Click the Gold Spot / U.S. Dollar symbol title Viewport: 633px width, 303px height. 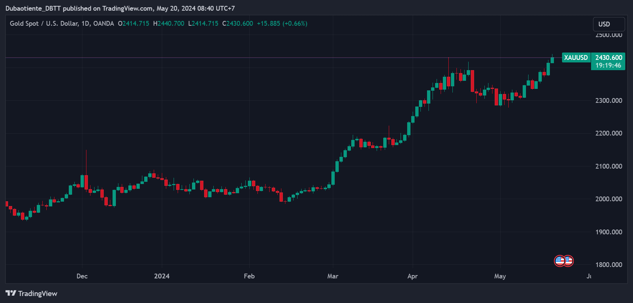44,24
